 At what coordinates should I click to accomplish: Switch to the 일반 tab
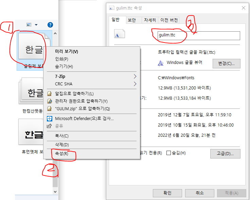point(117,20)
